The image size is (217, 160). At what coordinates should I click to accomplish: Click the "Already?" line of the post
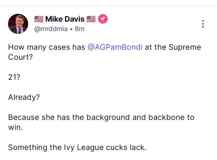point(24,97)
